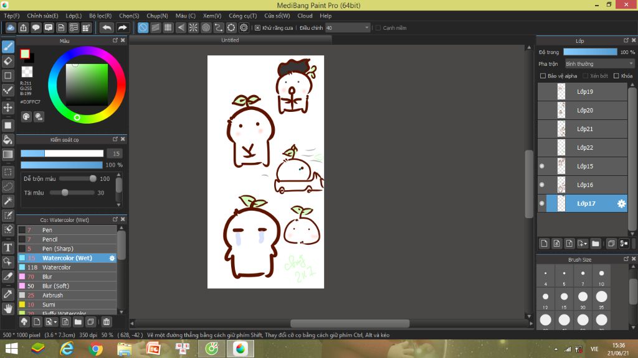Select the rectangular Selection tool
The width and height of the screenshot is (638, 358).
(x=8, y=172)
